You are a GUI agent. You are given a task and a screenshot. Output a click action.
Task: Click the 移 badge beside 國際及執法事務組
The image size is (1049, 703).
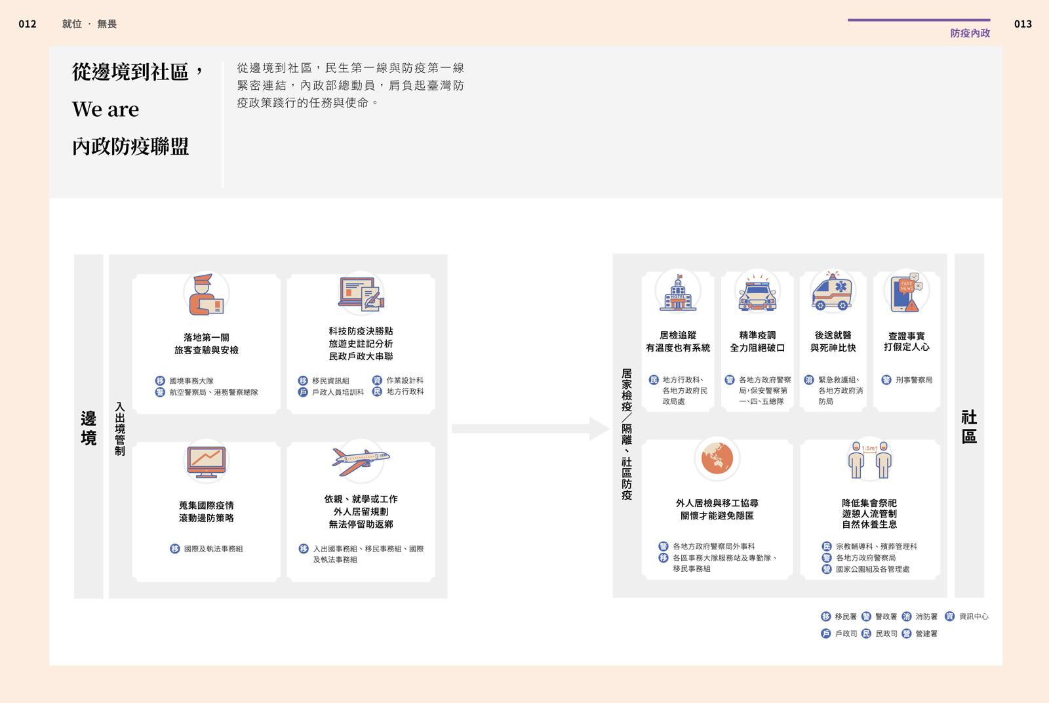[175, 549]
